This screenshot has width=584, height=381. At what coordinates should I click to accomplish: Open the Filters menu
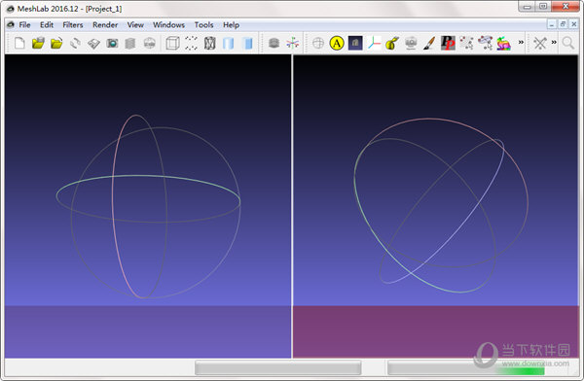click(73, 25)
